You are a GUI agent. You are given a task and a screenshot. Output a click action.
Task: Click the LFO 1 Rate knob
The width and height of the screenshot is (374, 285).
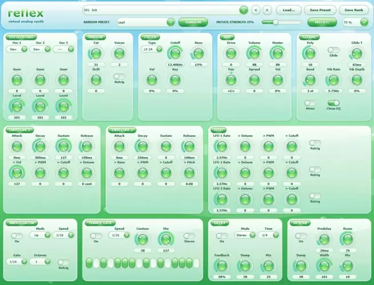coord(221,146)
